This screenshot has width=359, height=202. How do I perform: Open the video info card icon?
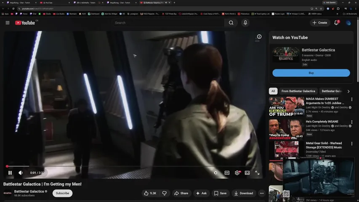(259, 37)
